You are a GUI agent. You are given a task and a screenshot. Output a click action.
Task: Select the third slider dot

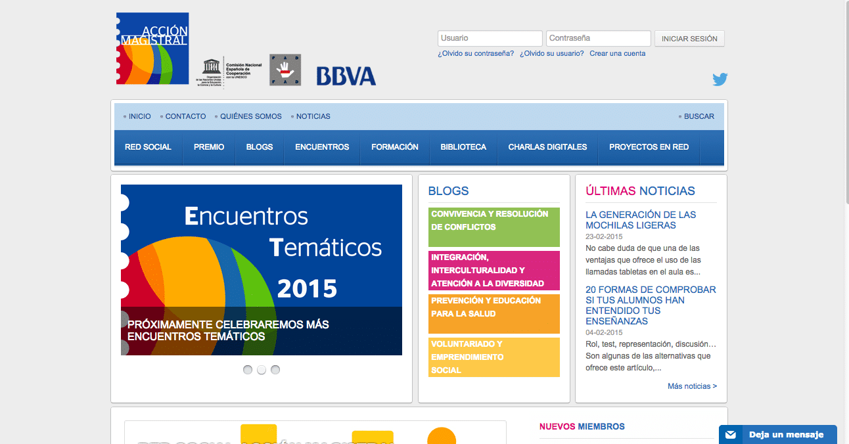[x=275, y=370]
